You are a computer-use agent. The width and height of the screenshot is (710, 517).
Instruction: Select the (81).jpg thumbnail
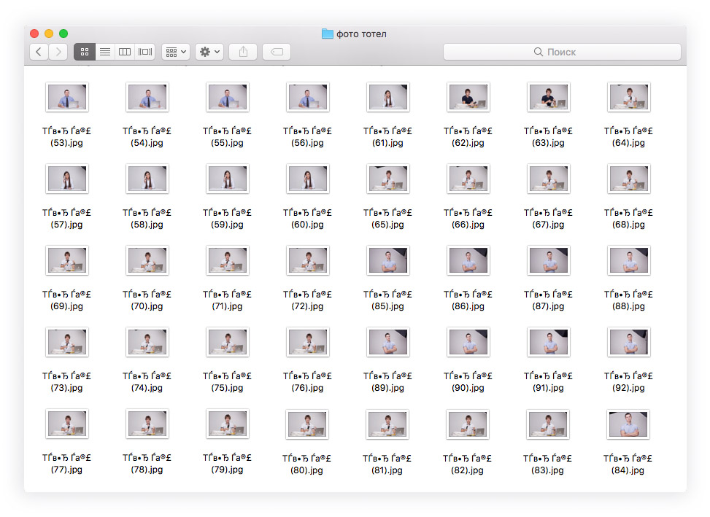[x=387, y=424]
